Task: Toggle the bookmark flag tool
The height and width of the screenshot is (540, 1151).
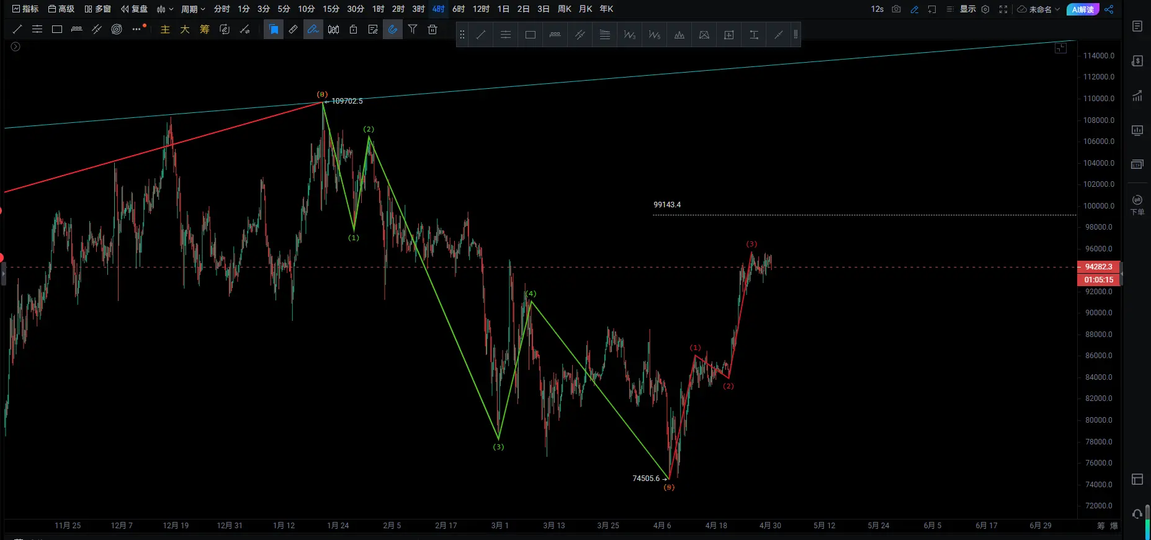Action: pyautogui.click(x=274, y=29)
